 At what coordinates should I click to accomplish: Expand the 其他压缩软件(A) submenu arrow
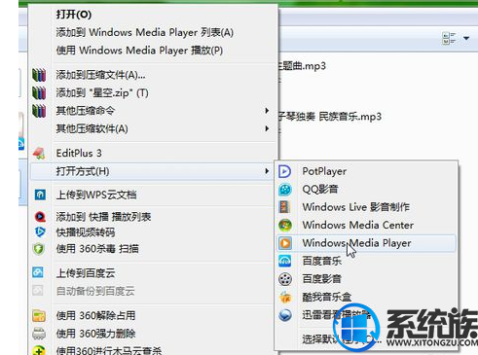[267, 128]
